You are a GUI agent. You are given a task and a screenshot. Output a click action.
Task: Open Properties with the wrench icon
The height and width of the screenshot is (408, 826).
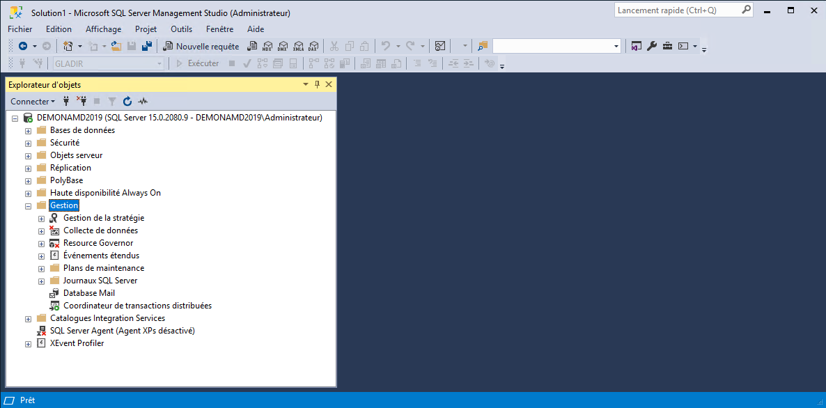coord(652,47)
